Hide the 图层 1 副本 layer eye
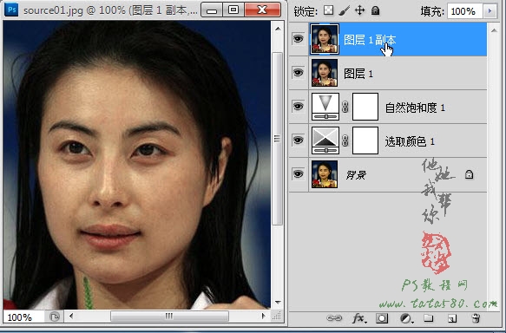506x333 pixels. tap(298, 39)
